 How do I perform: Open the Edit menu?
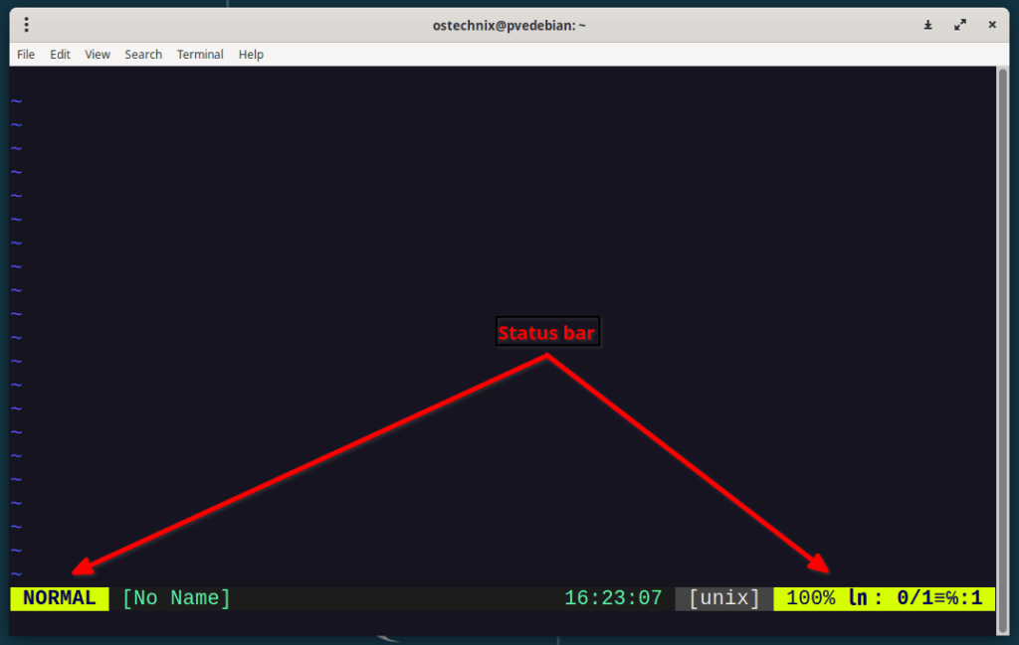point(60,55)
